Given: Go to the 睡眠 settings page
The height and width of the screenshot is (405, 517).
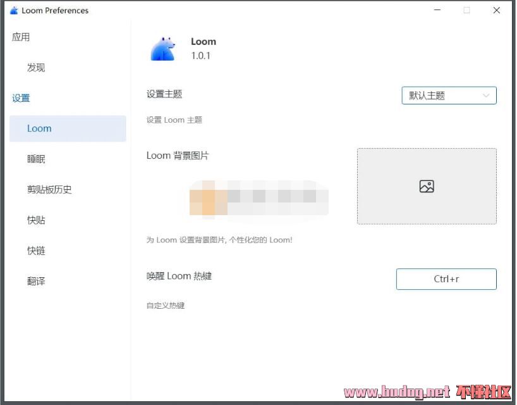Looking at the screenshot, I should click(36, 159).
